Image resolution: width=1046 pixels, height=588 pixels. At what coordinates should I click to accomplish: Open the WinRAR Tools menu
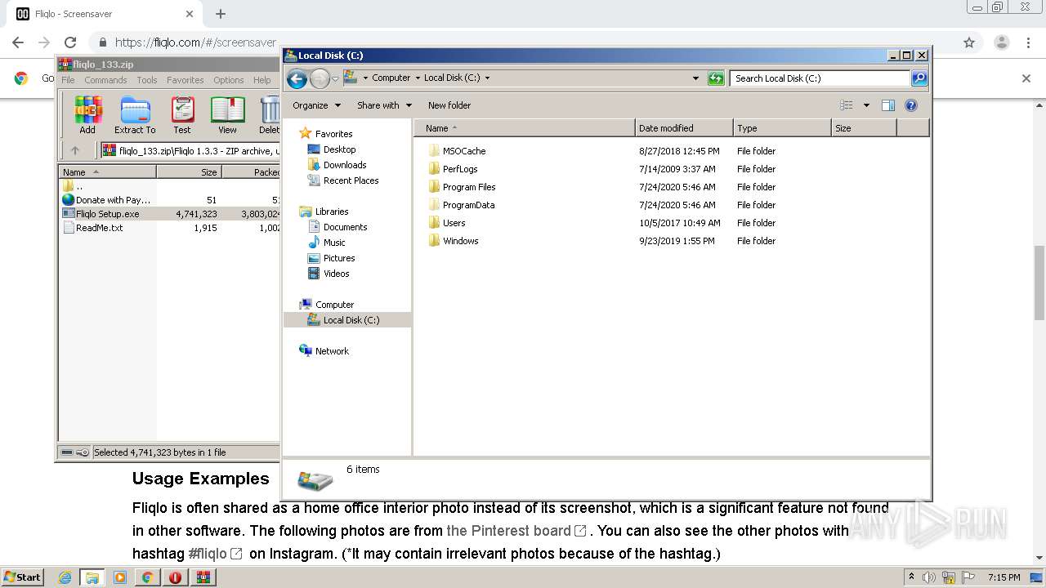pos(147,80)
